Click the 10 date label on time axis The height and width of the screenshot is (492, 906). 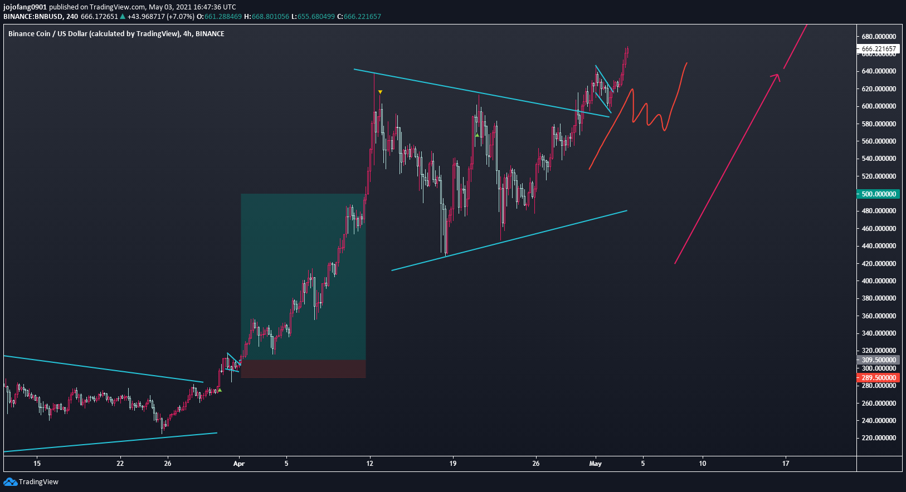click(x=703, y=464)
